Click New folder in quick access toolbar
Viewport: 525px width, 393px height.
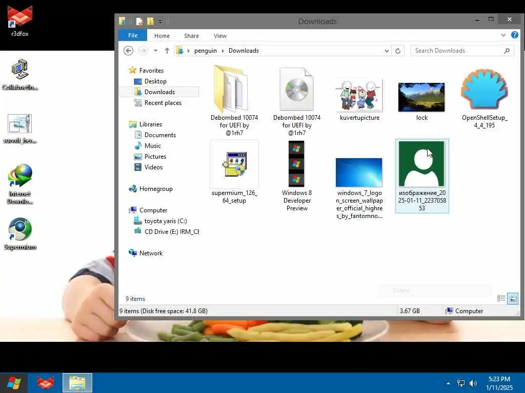150,21
